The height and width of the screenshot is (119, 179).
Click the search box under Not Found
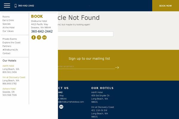(x=86, y=34)
